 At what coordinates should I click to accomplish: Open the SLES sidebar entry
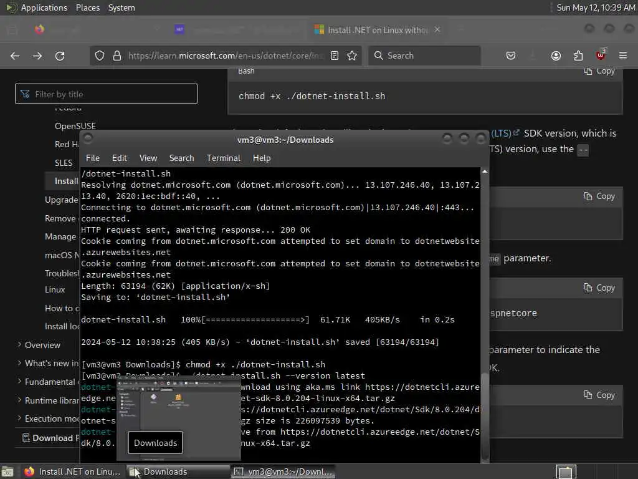pos(64,163)
